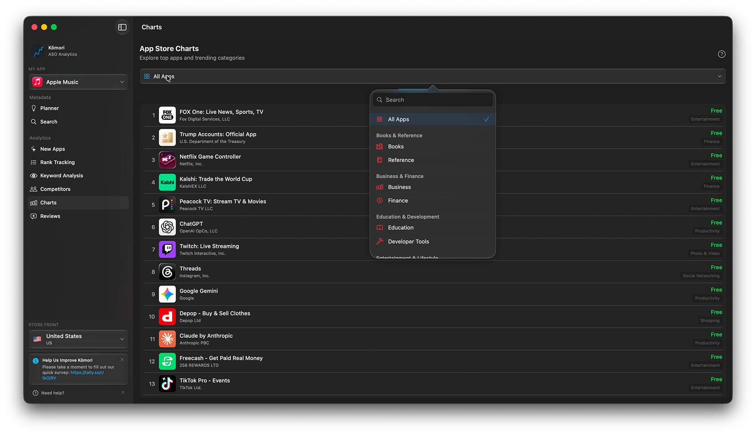
Task: Select the Business category
Action: tap(432, 187)
